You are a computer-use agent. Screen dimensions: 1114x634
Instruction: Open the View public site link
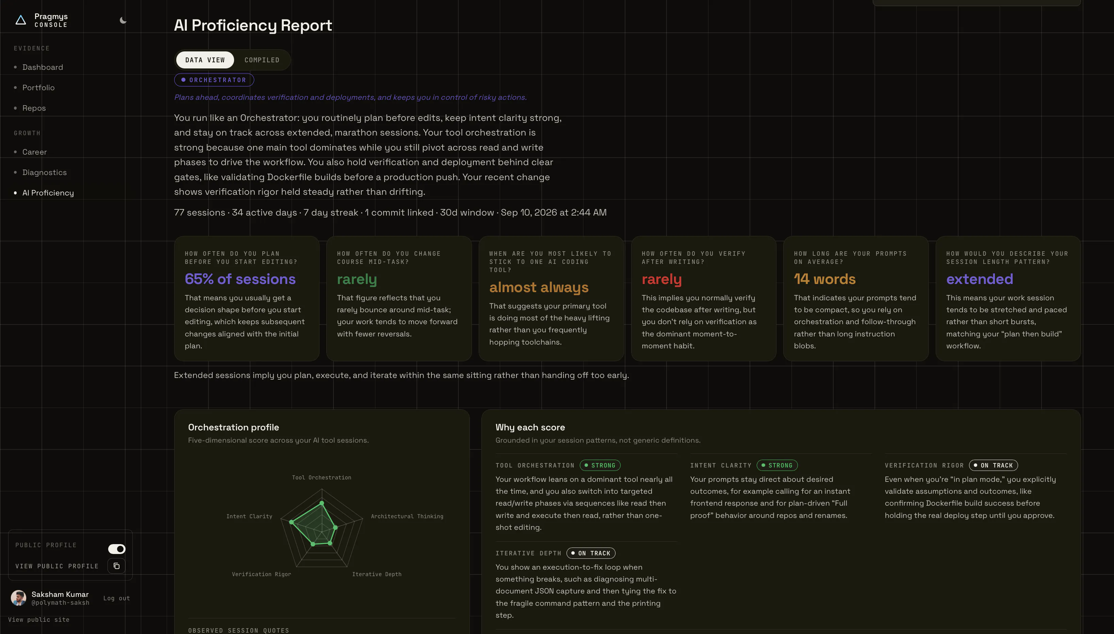tap(39, 620)
